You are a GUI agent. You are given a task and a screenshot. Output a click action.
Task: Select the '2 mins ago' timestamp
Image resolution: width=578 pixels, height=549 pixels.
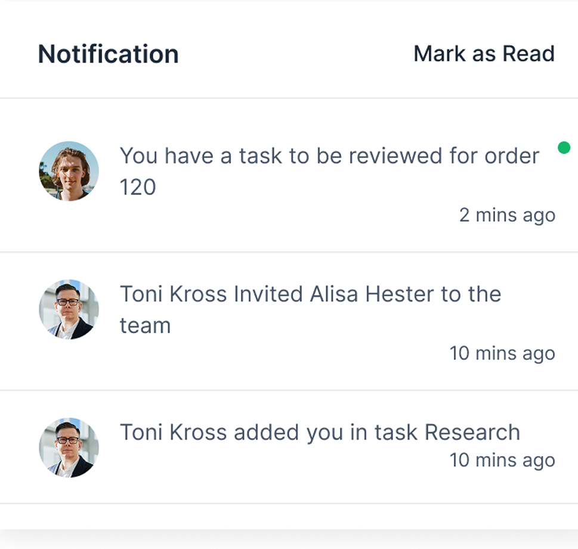[507, 215]
